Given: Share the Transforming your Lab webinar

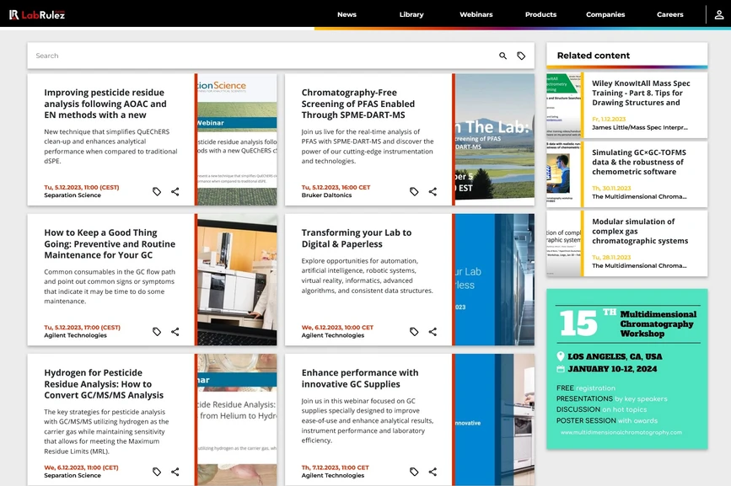Looking at the screenshot, I should pos(433,332).
